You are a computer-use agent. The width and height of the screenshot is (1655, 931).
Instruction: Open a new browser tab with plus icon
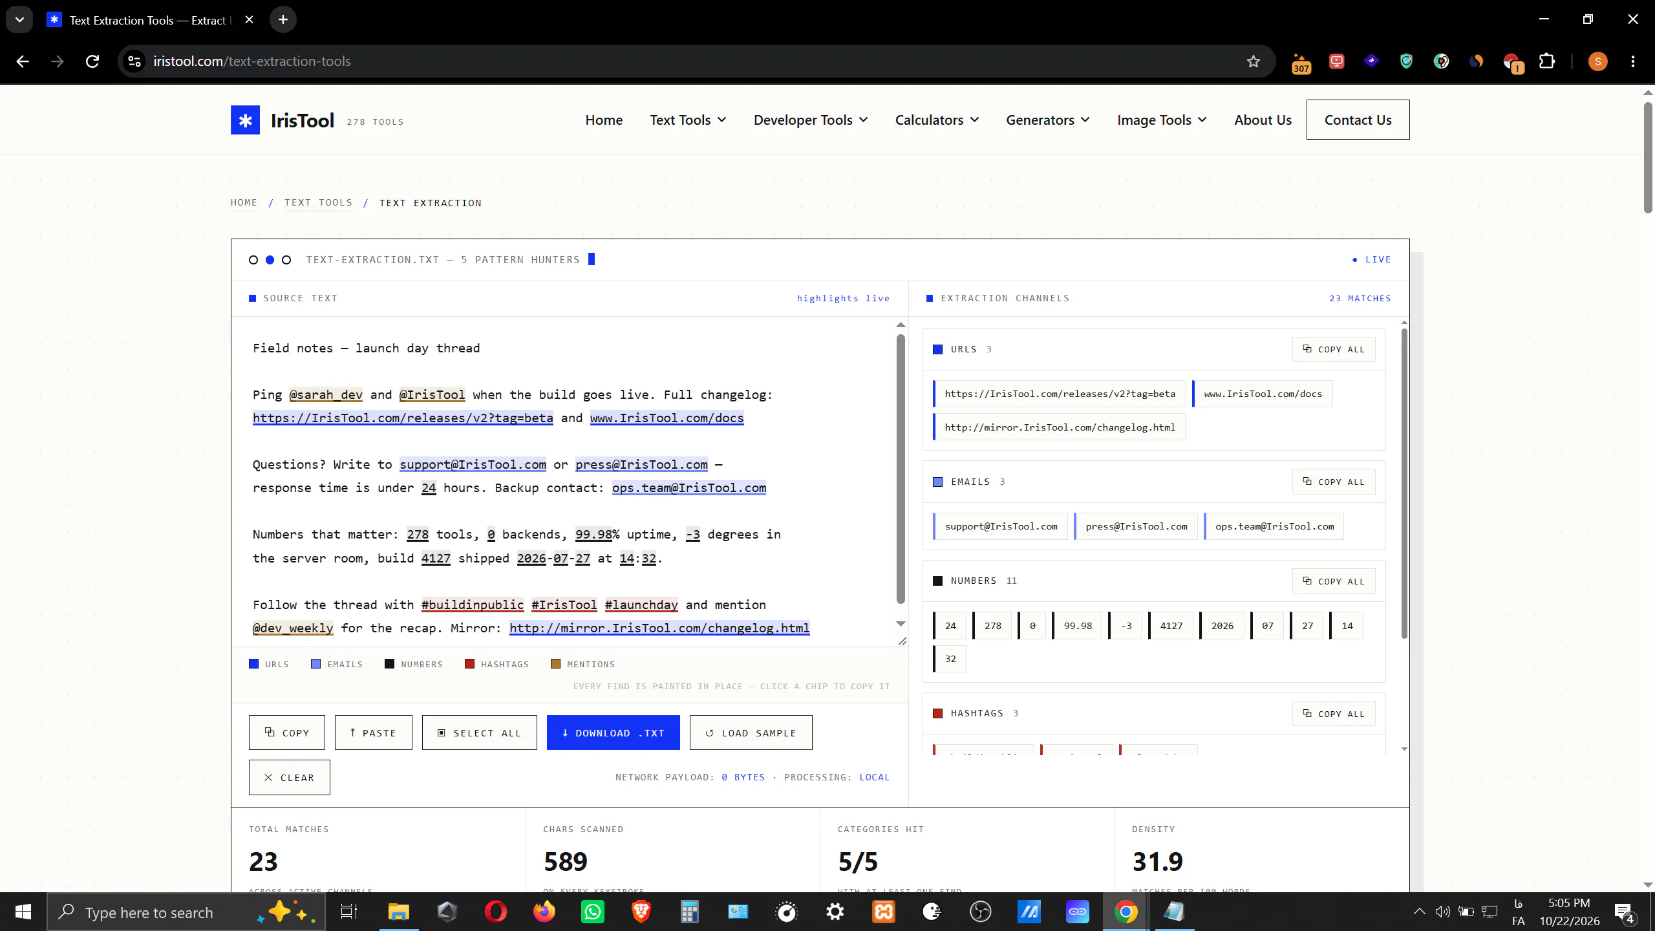click(283, 20)
